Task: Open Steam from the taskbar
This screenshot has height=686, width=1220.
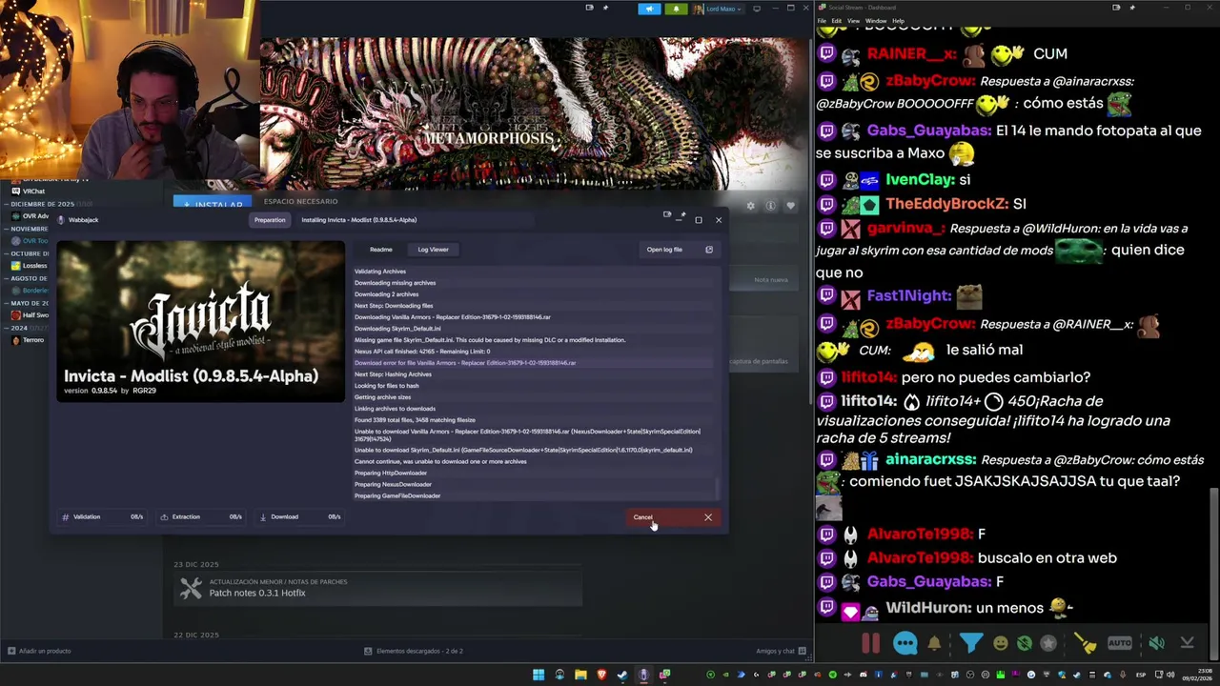Action: [622, 675]
